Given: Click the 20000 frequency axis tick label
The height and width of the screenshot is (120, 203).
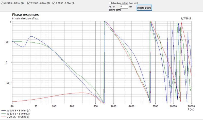Looking at the screenshot, I should point(191,107).
